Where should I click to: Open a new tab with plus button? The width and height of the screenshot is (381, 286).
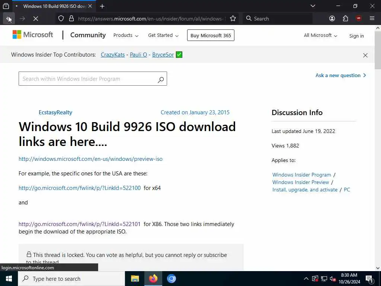click(102, 6)
